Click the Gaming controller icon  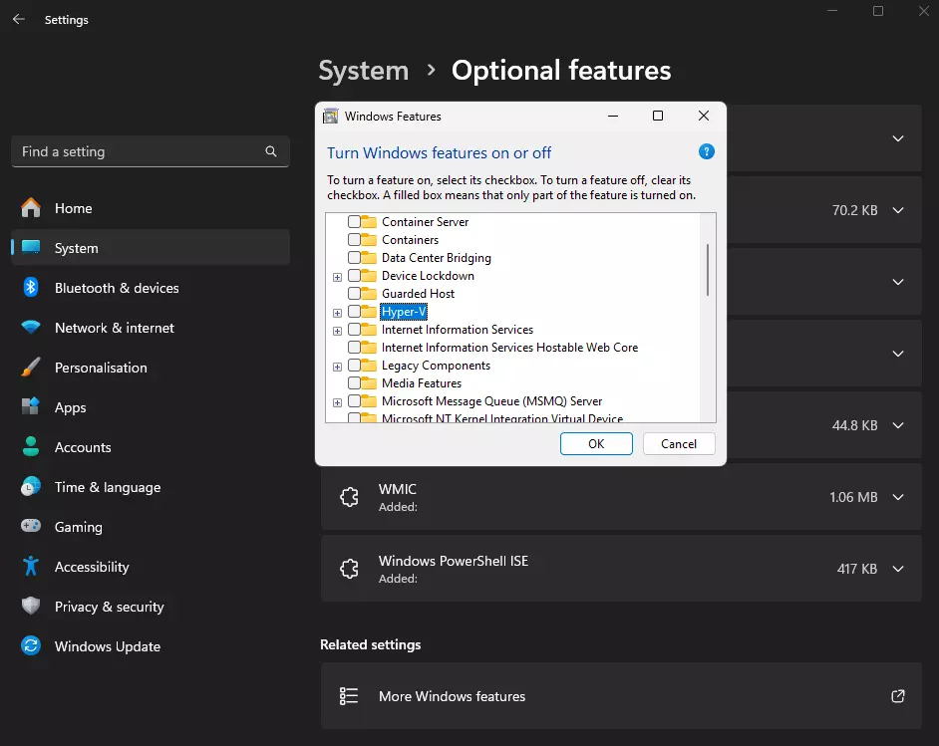pyautogui.click(x=31, y=527)
